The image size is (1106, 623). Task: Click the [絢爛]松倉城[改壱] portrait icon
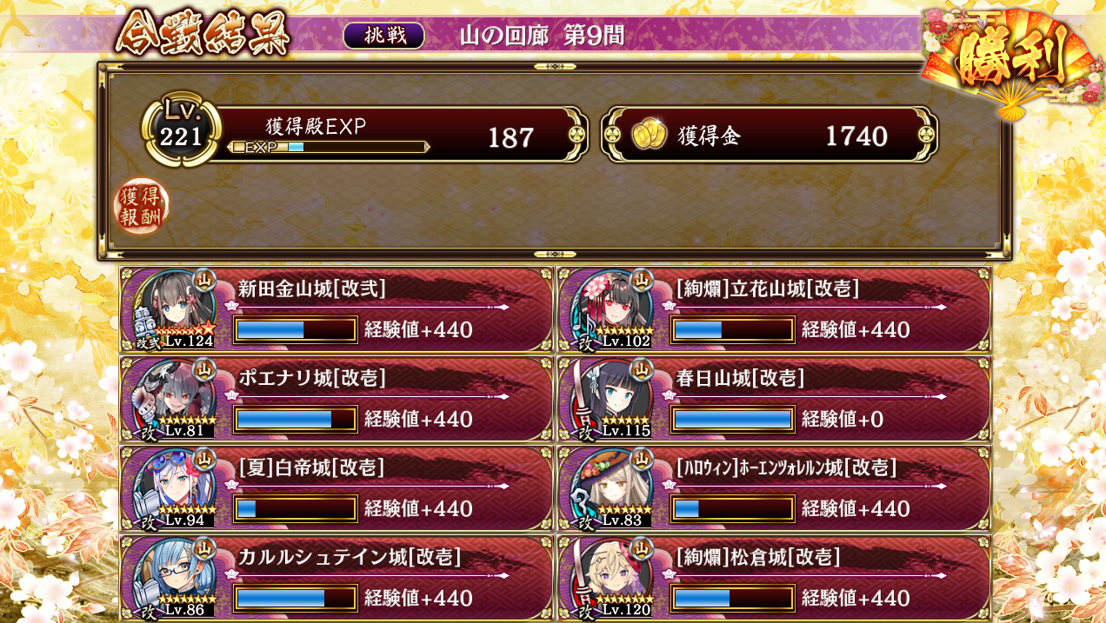point(612,577)
